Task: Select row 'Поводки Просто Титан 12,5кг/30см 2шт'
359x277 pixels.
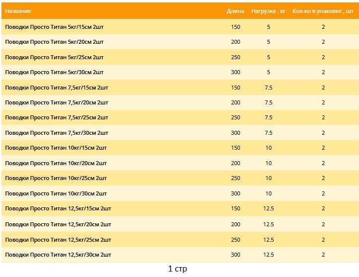Action: pos(180,255)
